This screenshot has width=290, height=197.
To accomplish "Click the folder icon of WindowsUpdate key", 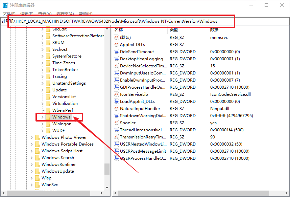I will 38,171.
